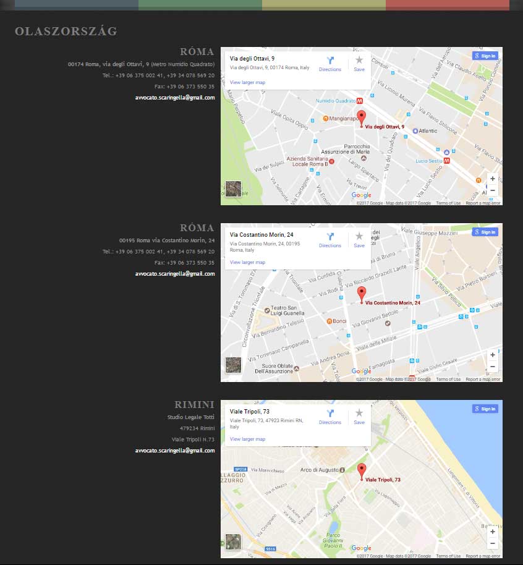Click Report a map error on Rimini map
This screenshot has width=523, height=565.
coord(483,556)
